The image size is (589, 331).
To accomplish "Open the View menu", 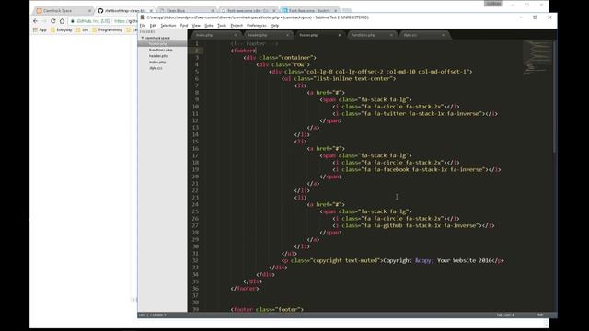I will tap(196, 26).
